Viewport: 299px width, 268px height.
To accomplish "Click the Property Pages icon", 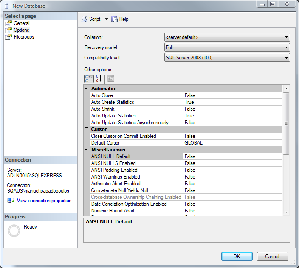I will point(110,78).
